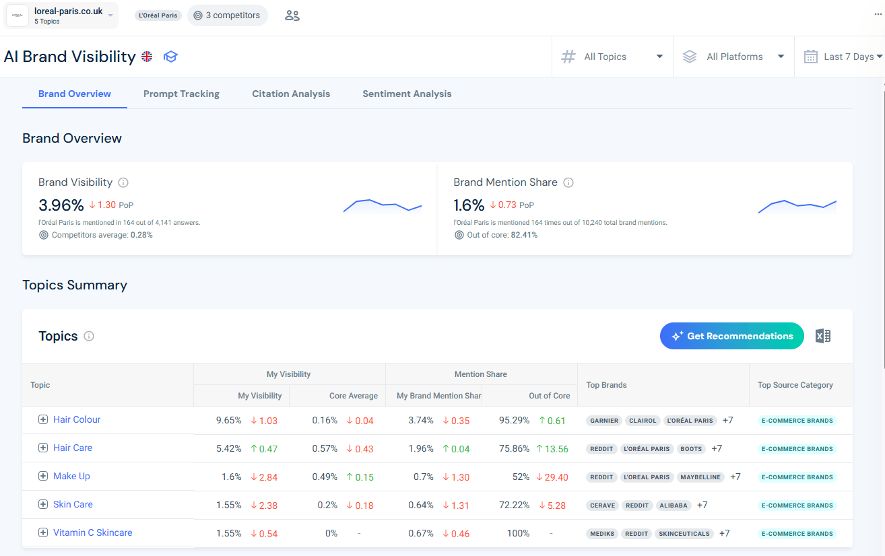
Task: Click the Competitors average 0.28% text
Action: [x=102, y=235]
